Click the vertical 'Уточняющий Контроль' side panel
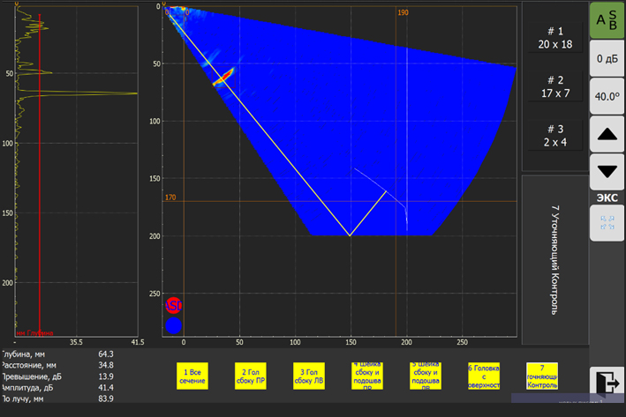This screenshot has height=417, width=626. click(555, 260)
